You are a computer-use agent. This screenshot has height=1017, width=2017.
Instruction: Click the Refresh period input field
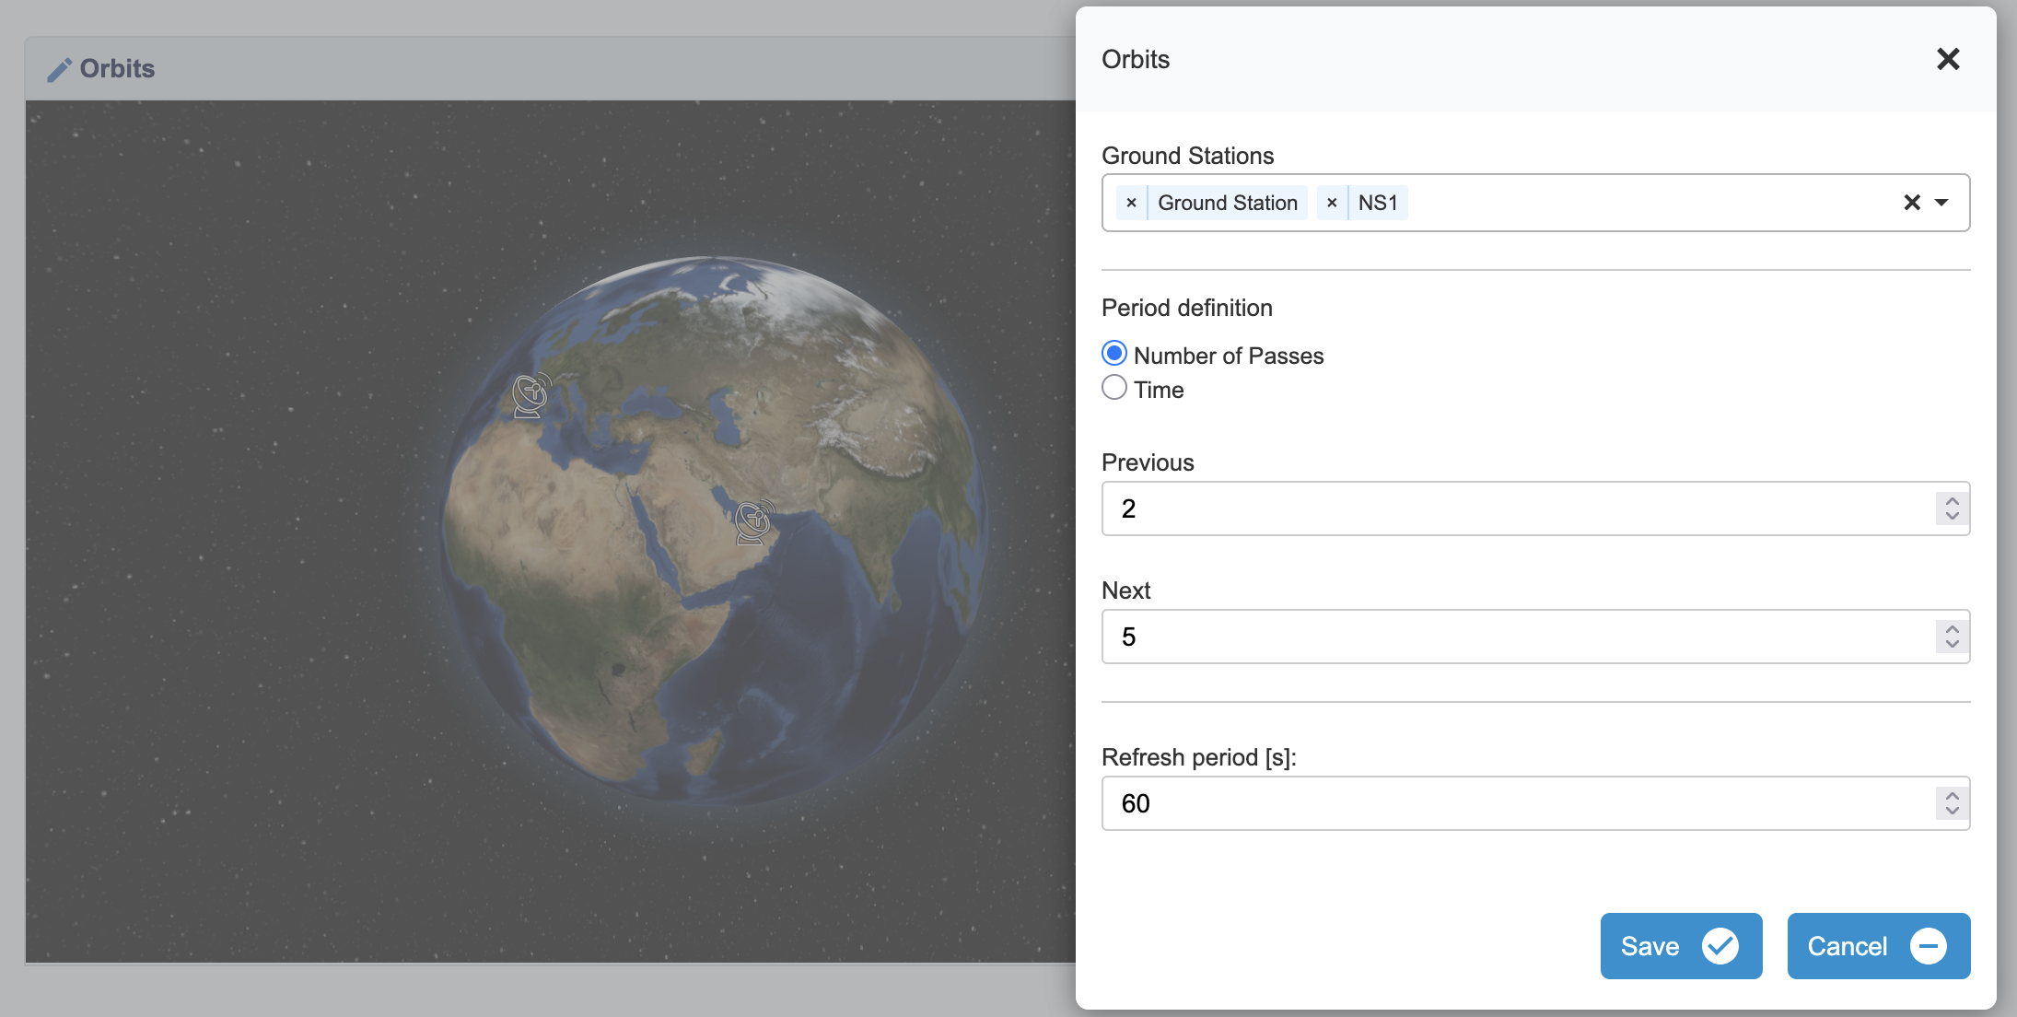click(x=1474, y=802)
